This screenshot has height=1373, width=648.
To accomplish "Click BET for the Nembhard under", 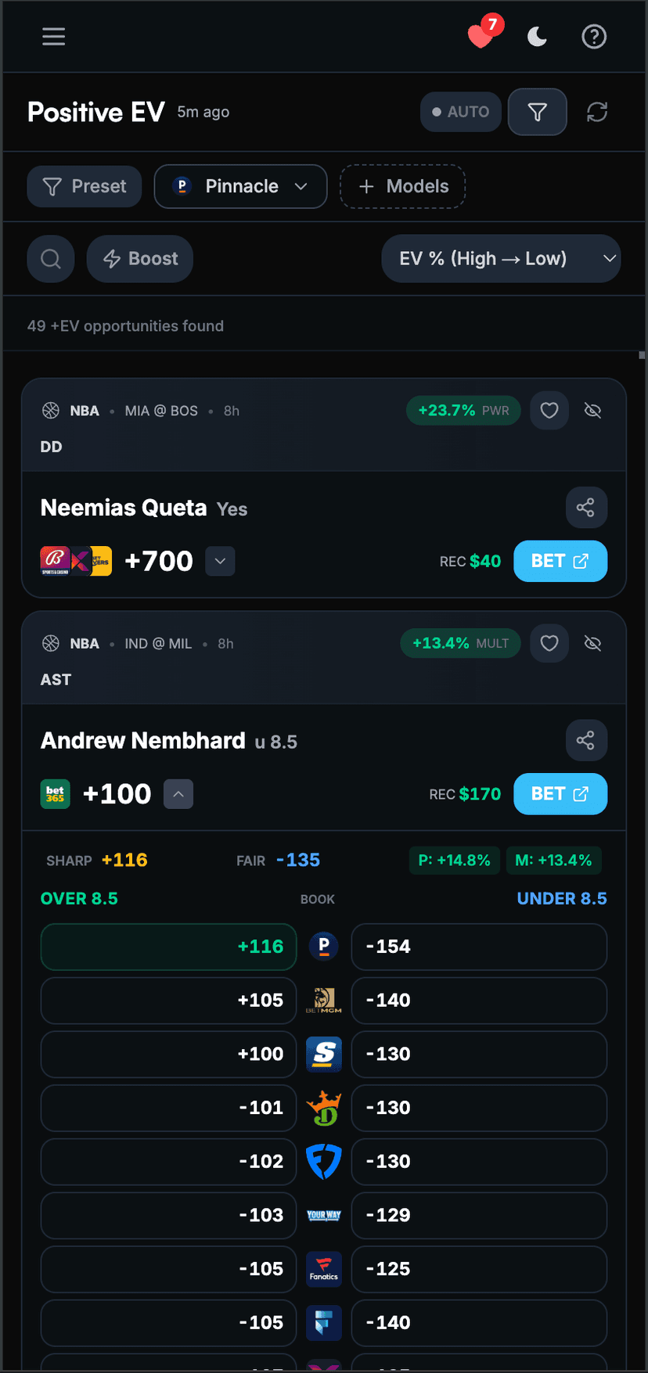I will click(x=560, y=794).
